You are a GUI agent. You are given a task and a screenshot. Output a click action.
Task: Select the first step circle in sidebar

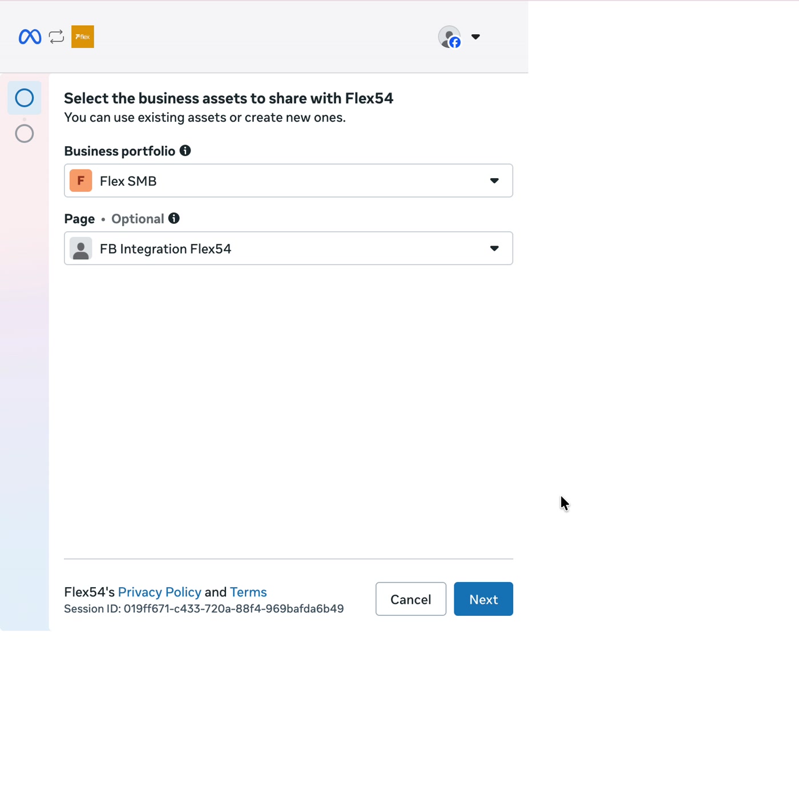(x=25, y=98)
